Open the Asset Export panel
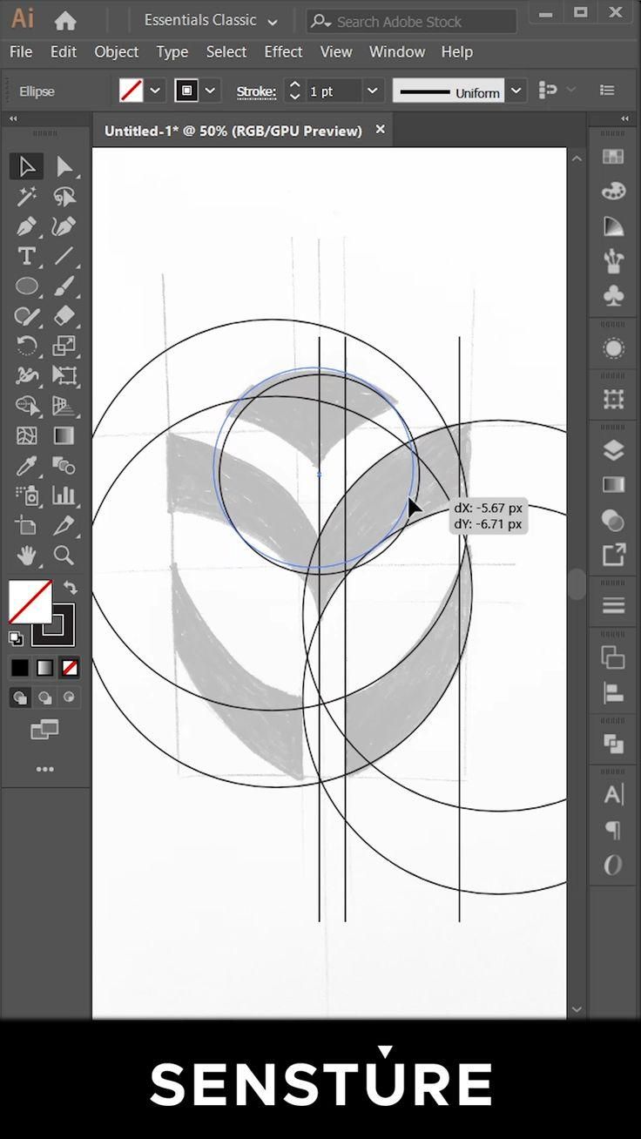The width and height of the screenshot is (641, 1139). (614, 555)
